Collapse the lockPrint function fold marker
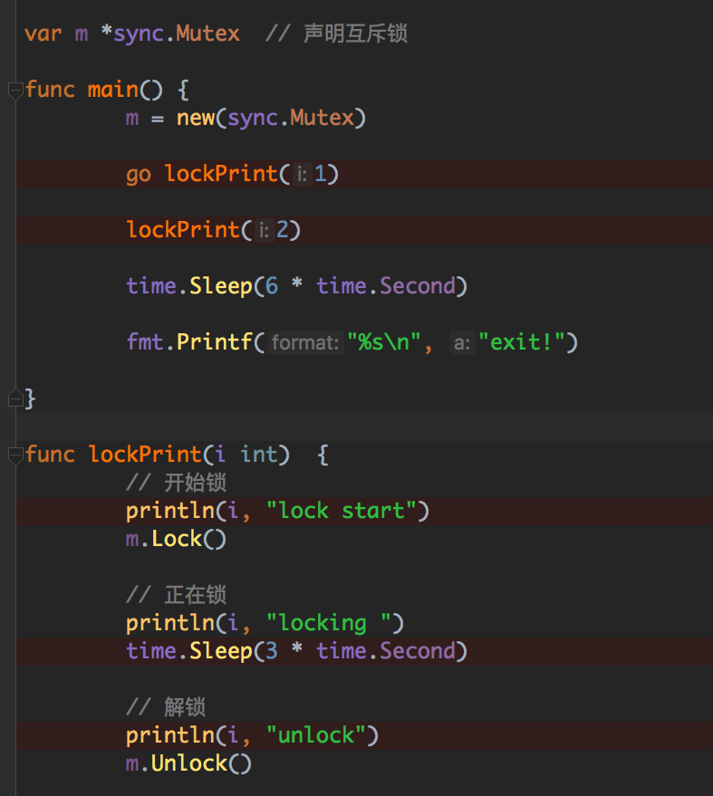This screenshot has width=713, height=796. (15, 456)
